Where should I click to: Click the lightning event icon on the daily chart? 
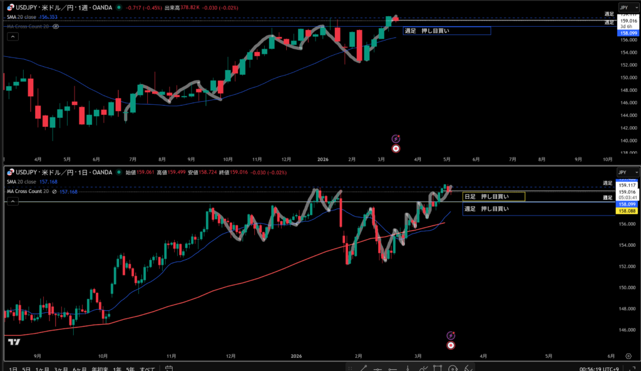450,335
